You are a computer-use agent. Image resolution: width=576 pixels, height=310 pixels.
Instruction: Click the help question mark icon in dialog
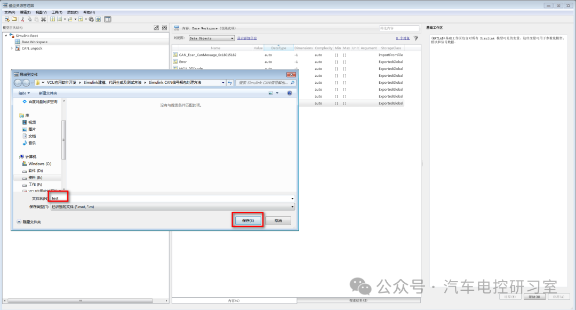[x=290, y=93]
